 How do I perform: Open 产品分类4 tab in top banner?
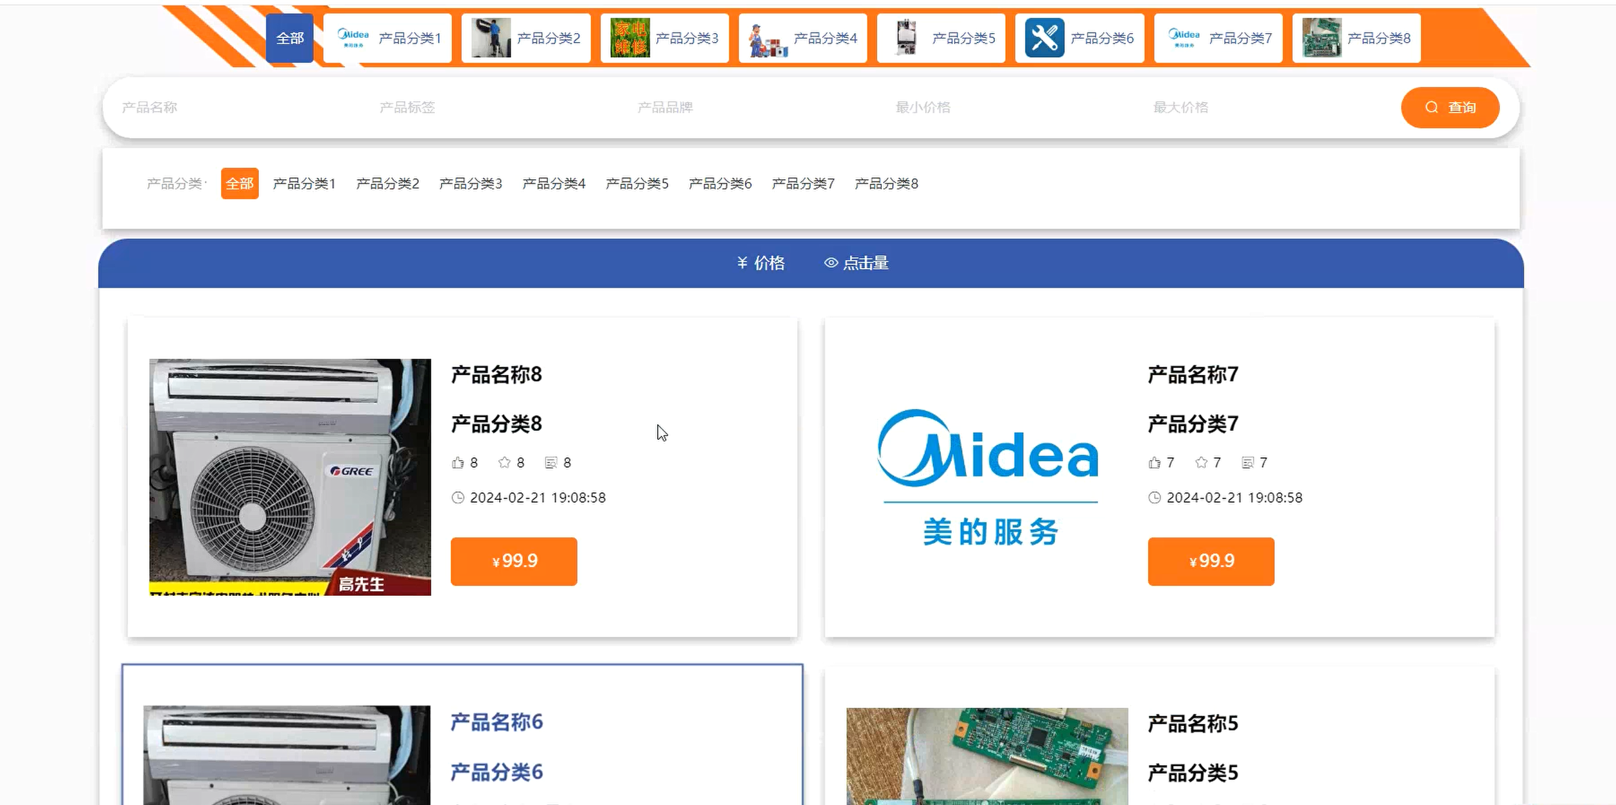pos(803,38)
